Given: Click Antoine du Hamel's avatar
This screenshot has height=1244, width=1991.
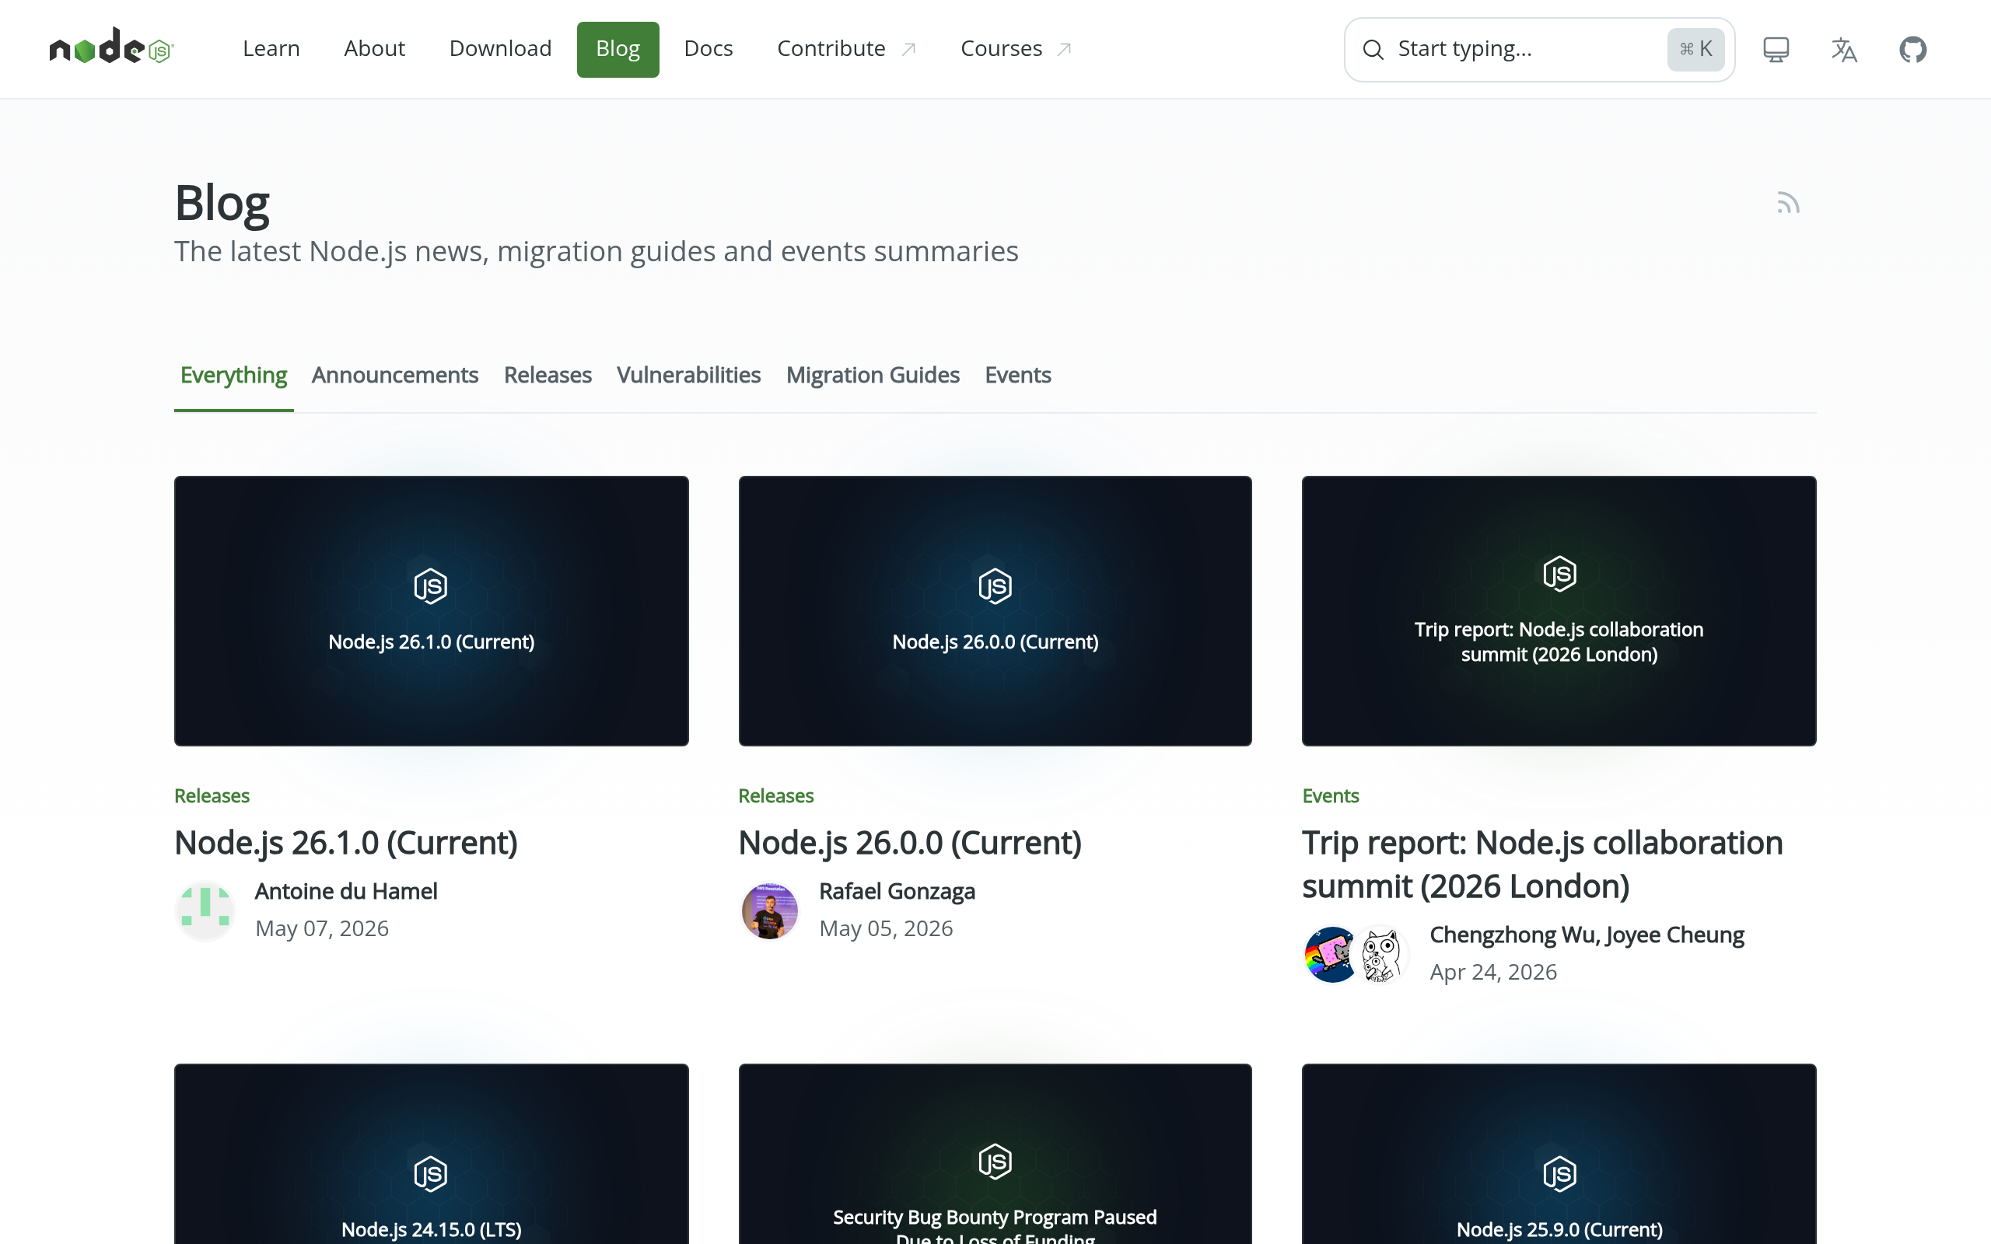Looking at the screenshot, I should [x=205, y=910].
